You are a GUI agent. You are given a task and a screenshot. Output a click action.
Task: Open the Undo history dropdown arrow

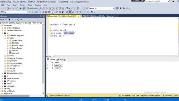(x=70, y=8)
